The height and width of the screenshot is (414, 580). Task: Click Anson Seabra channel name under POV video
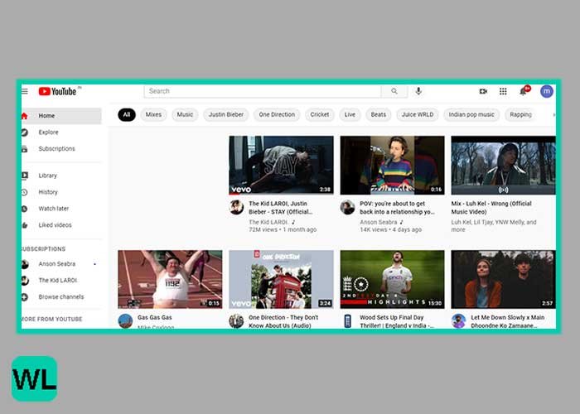[x=379, y=222]
